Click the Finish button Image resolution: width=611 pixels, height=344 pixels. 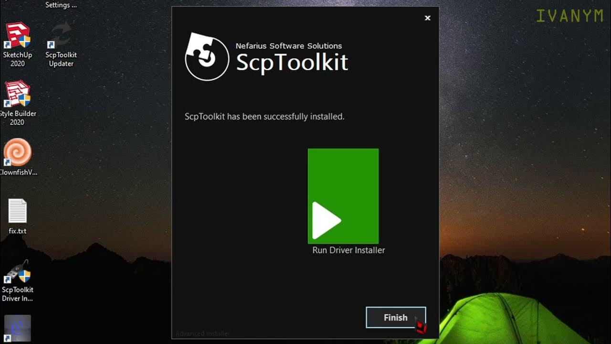click(x=396, y=317)
